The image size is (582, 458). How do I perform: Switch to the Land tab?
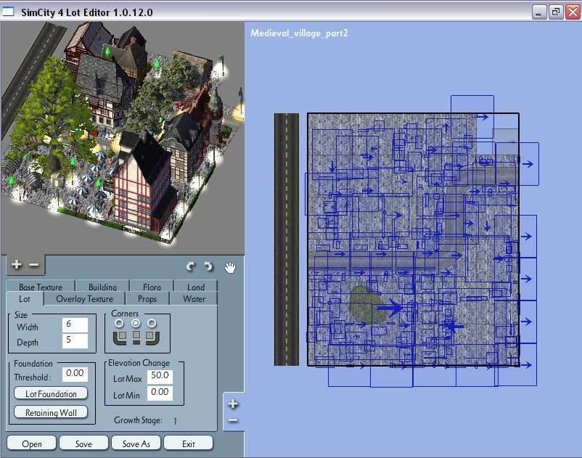196,287
